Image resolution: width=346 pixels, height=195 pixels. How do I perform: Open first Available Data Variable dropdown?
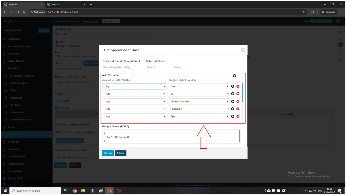134,86
